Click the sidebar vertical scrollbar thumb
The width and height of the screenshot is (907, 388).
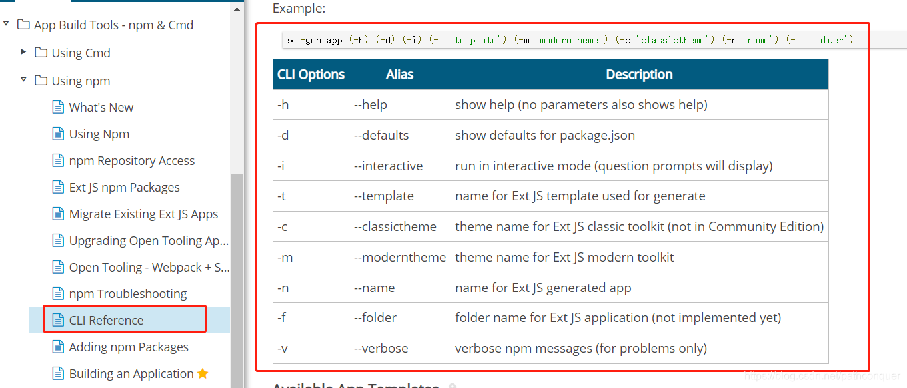click(x=237, y=280)
